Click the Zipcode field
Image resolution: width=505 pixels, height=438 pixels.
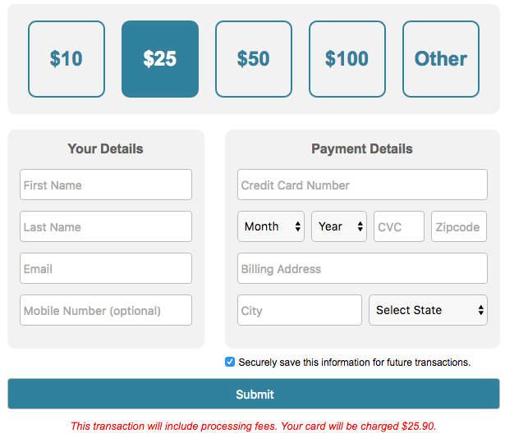[x=459, y=226]
